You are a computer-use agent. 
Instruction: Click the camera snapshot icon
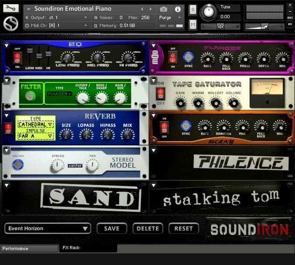tap(163, 9)
